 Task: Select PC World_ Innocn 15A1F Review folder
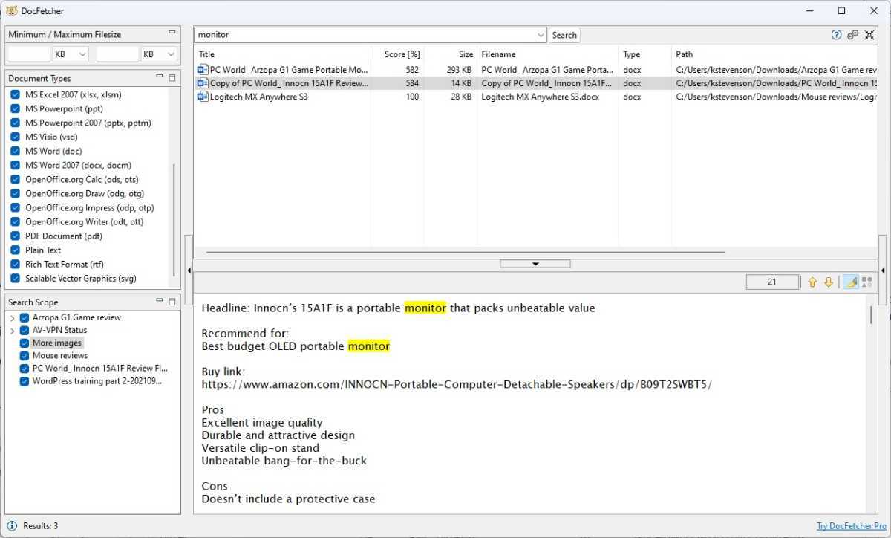click(100, 368)
